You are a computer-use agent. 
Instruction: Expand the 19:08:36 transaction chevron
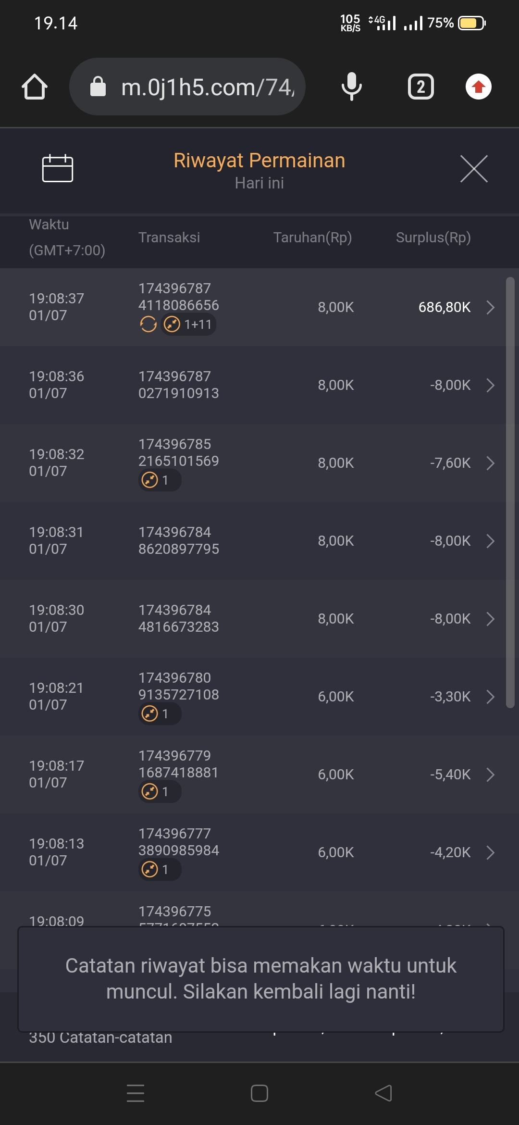[x=490, y=385]
